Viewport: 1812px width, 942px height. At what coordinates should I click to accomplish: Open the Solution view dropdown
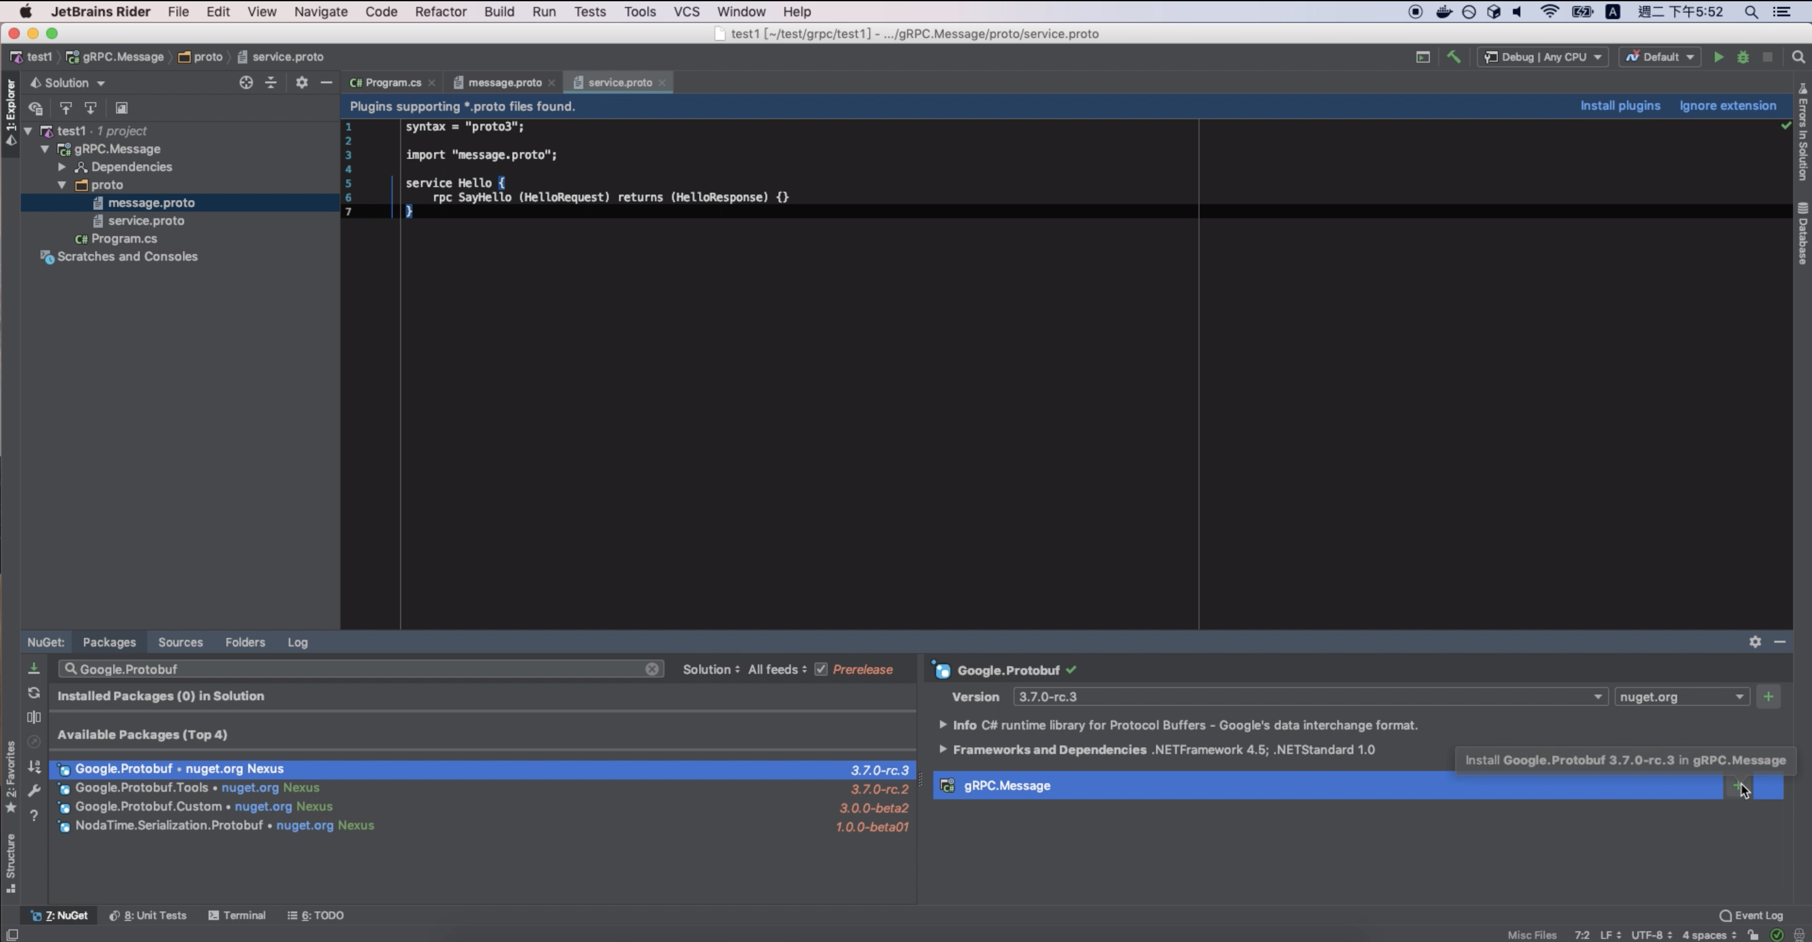[67, 83]
